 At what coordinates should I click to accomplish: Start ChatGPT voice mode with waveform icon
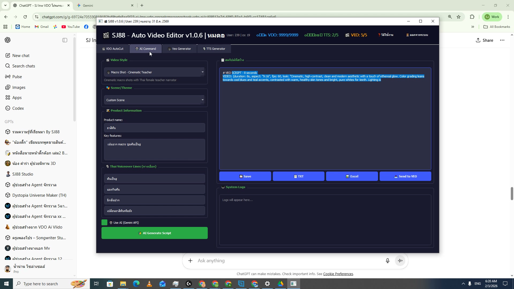point(400,260)
